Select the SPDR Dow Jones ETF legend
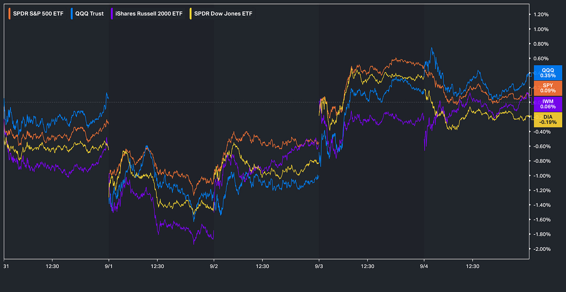This screenshot has width=566, height=292. click(221, 14)
